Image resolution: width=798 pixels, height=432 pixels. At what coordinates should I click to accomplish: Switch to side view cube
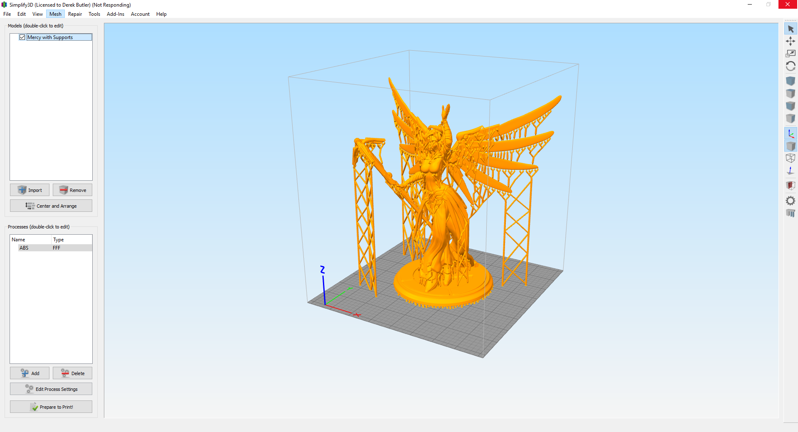791,118
